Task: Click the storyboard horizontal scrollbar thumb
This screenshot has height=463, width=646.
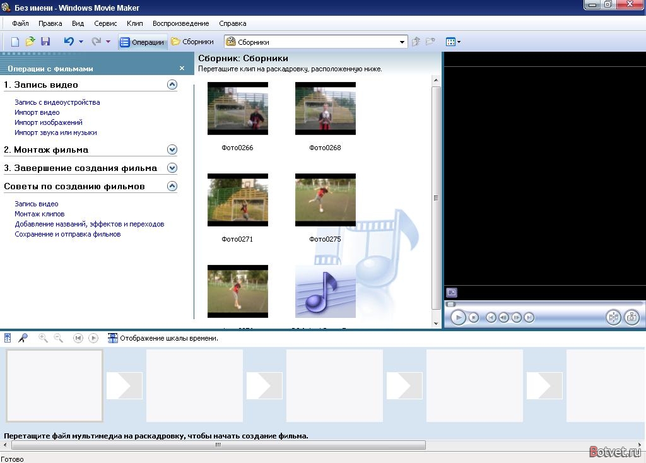Action: 218,445
